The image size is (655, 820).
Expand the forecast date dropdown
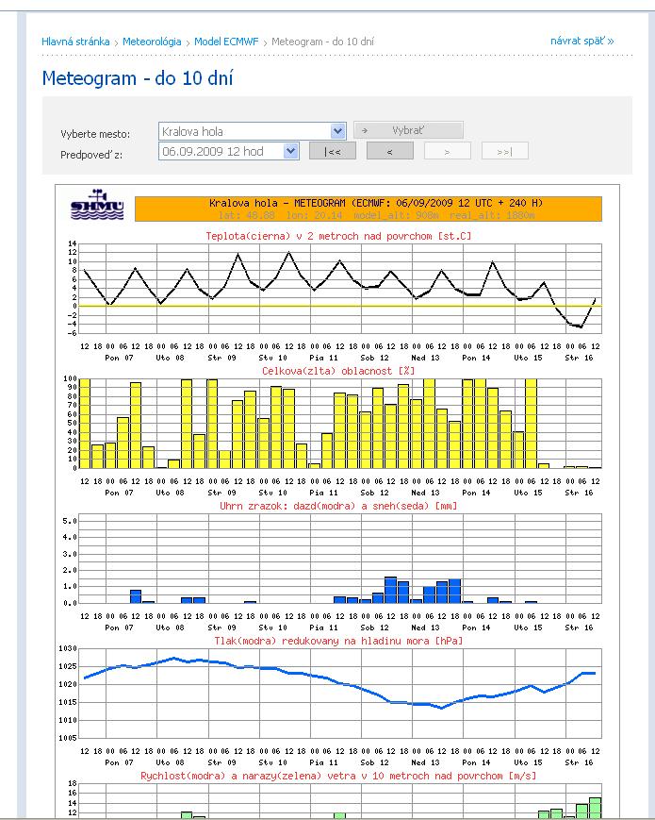pos(290,151)
